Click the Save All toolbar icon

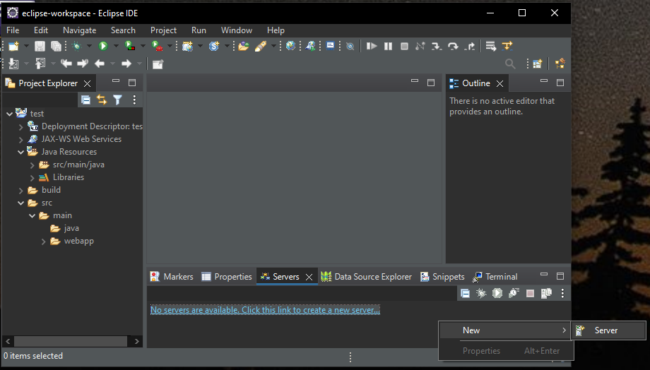click(56, 46)
